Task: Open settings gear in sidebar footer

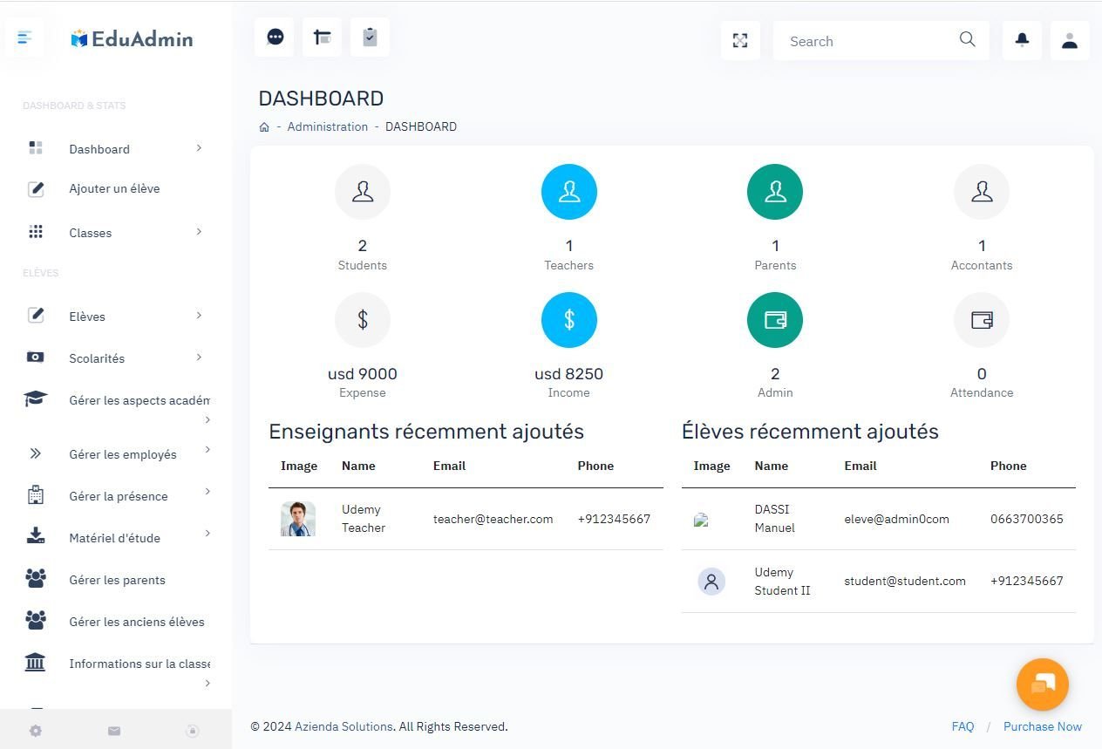Action: (36, 731)
